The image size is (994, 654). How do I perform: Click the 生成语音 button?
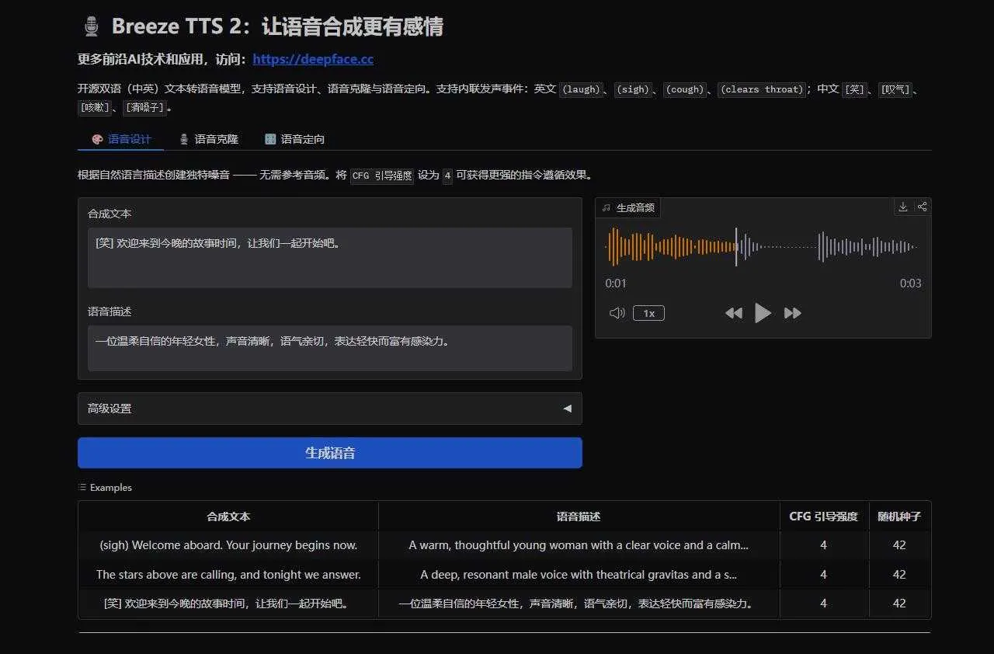330,453
